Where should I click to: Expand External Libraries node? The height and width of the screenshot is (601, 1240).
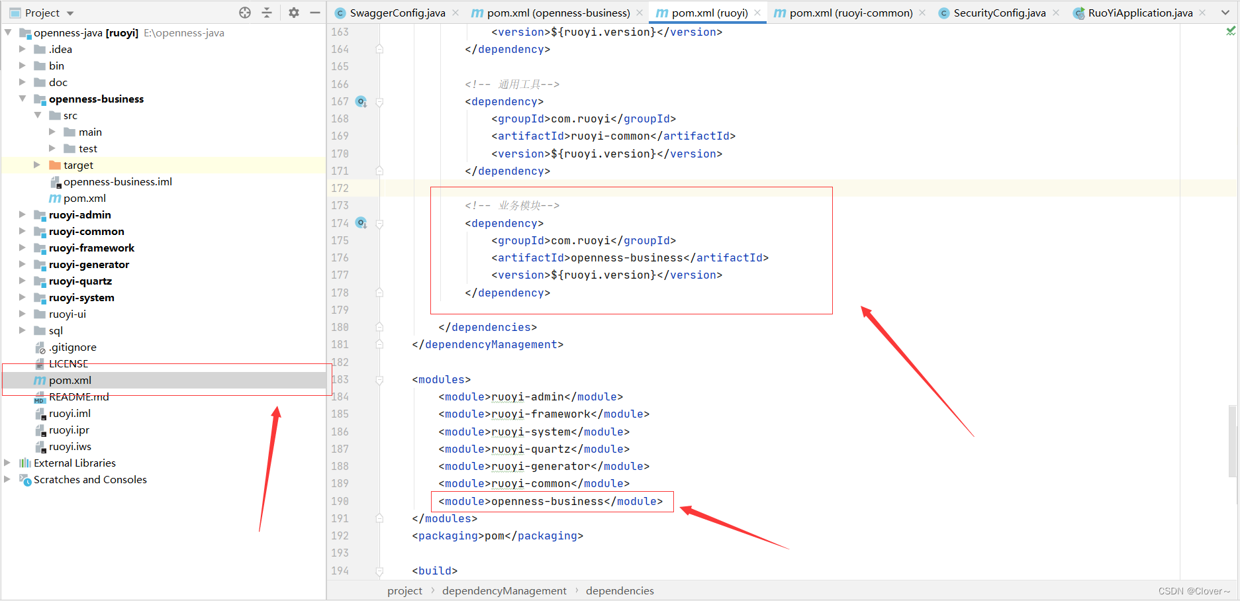pos(8,463)
